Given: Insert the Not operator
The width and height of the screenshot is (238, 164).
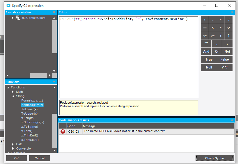Looking at the screenshot, I should (x=227, y=52).
